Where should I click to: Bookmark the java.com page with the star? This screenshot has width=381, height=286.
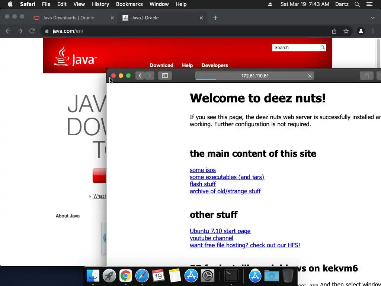point(346,31)
